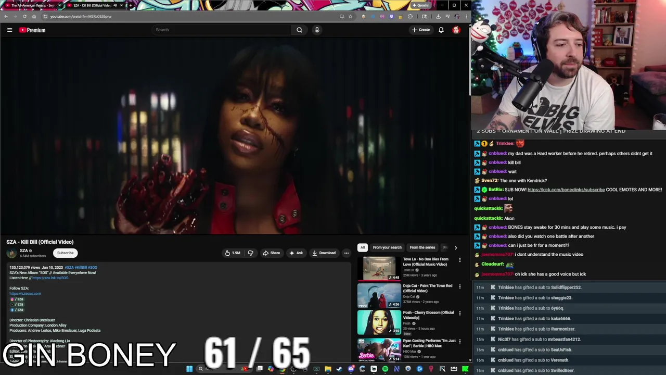Switch to The All-American Rejects tab
Image resolution: width=666 pixels, height=375 pixels.
pyautogui.click(x=32, y=5)
